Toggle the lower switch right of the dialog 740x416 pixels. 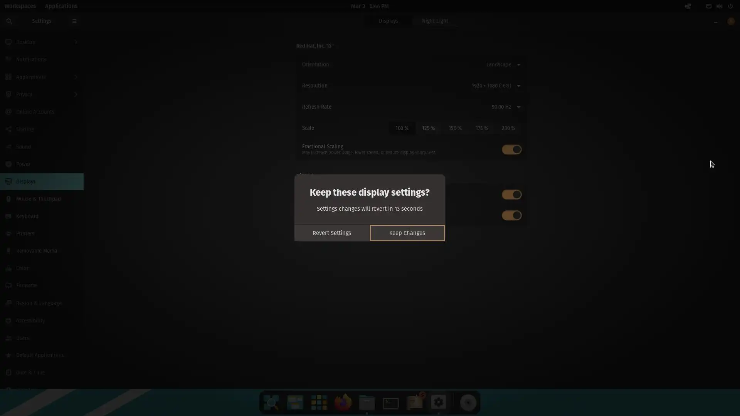511,215
